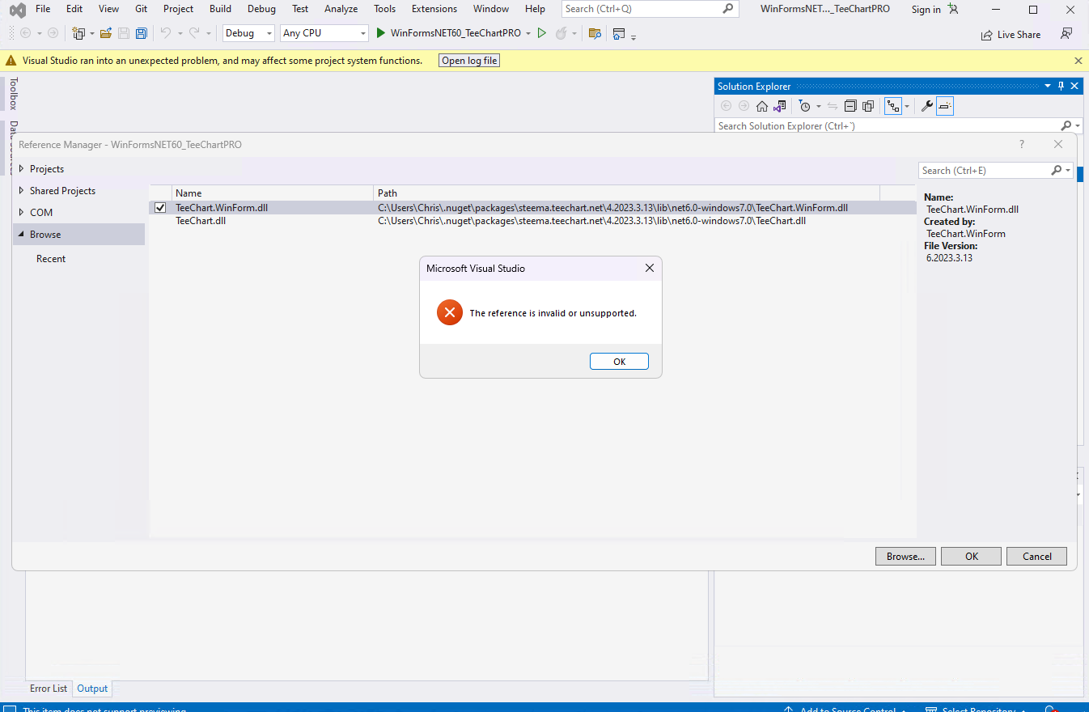1089x712 pixels.
Task: Click the Pending Changes Filter clock icon
Action: [804, 106]
